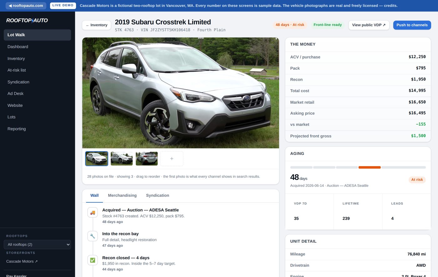Select the rear-view third thumbnail
The image size is (438, 277).
click(147, 159)
